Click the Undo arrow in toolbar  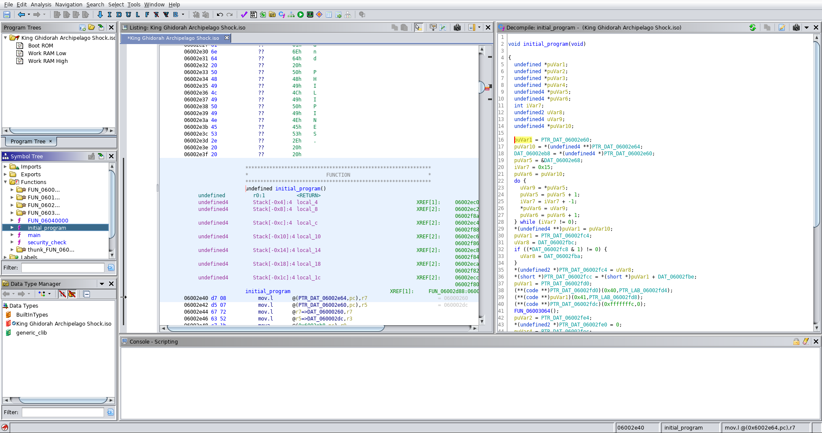(220, 15)
